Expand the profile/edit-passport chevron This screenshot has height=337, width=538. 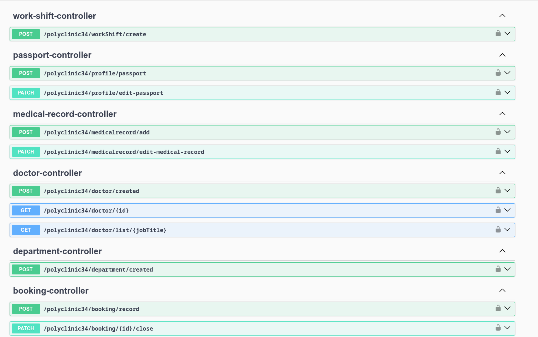click(507, 92)
